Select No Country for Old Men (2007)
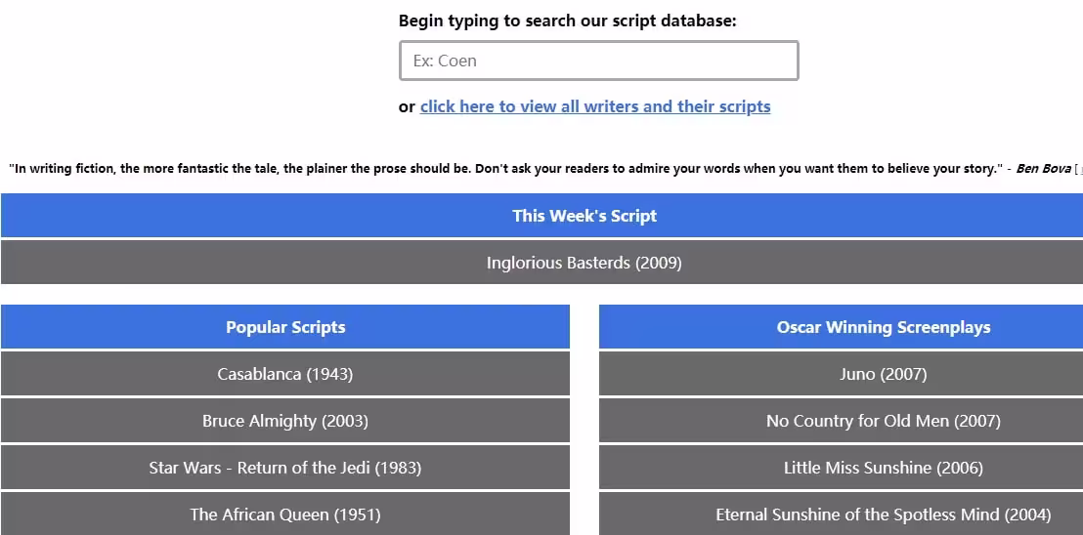 pos(884,421)
